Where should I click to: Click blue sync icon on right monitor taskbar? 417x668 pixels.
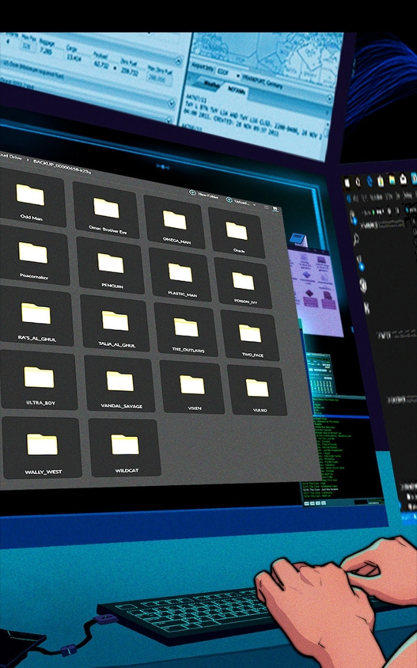point(369,182)
